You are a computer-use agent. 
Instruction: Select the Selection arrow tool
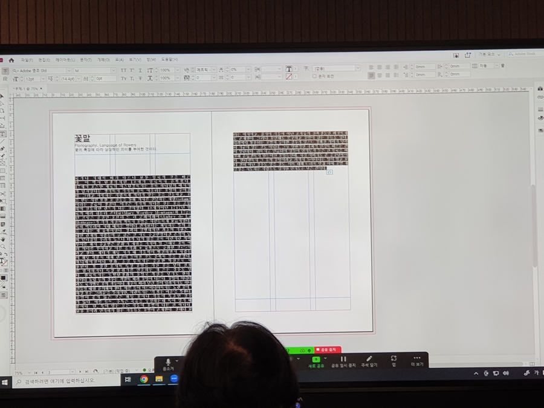pyautogui.click(x=2, y=97)
